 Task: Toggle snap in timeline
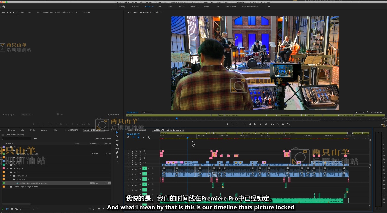(x=133, y=137)
